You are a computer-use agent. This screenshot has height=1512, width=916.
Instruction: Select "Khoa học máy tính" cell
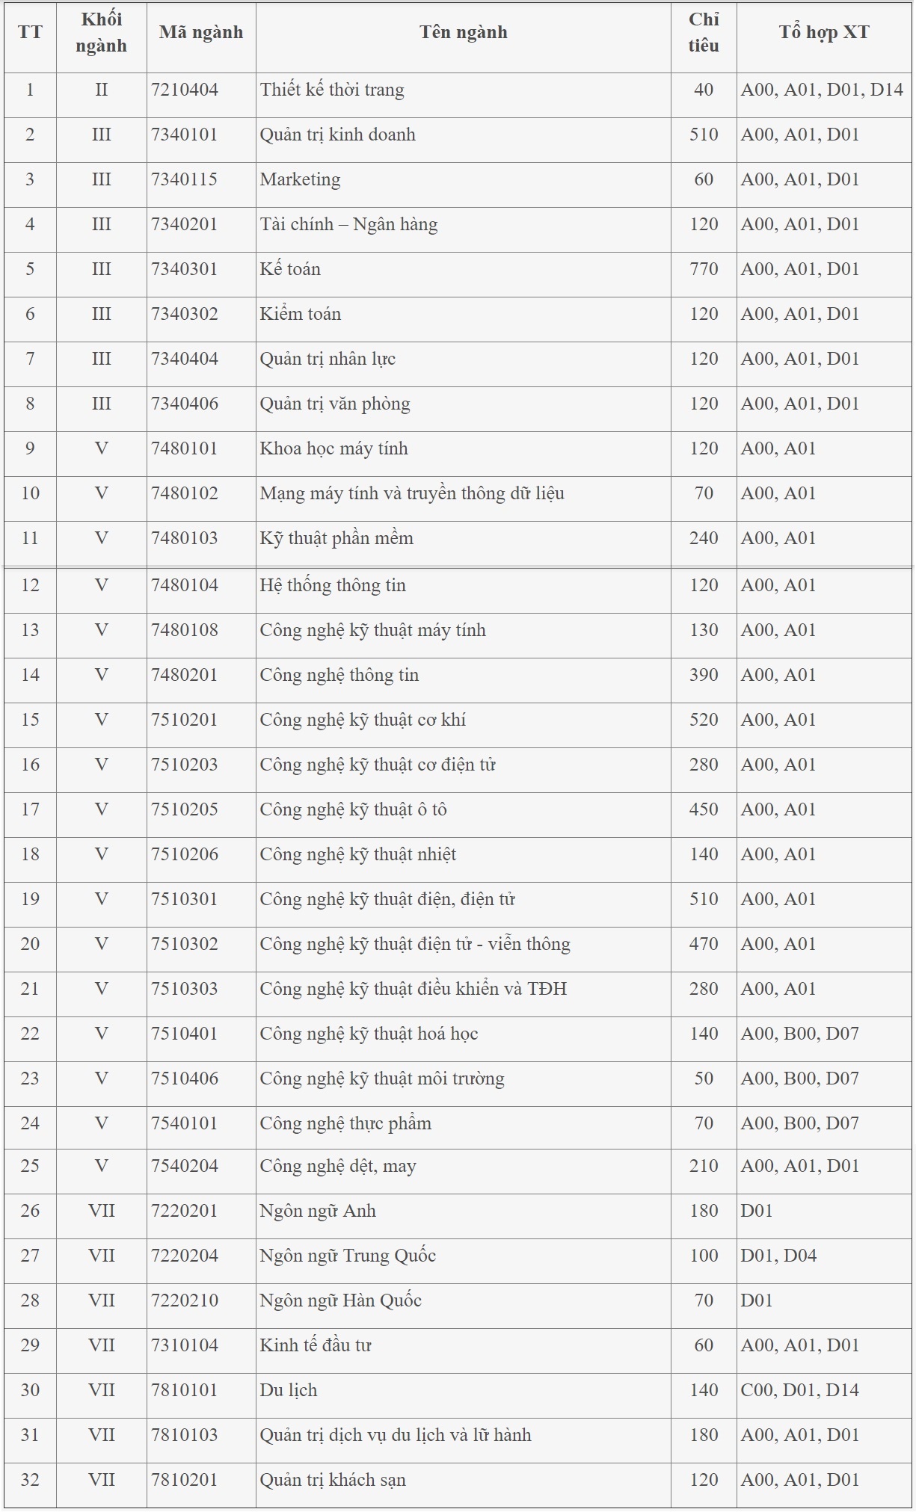tap(333, 449)
